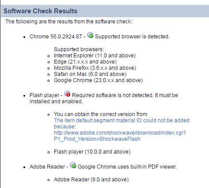Click 'Google Chrome uses built-in PDF viewer' text

pos(127,167)
